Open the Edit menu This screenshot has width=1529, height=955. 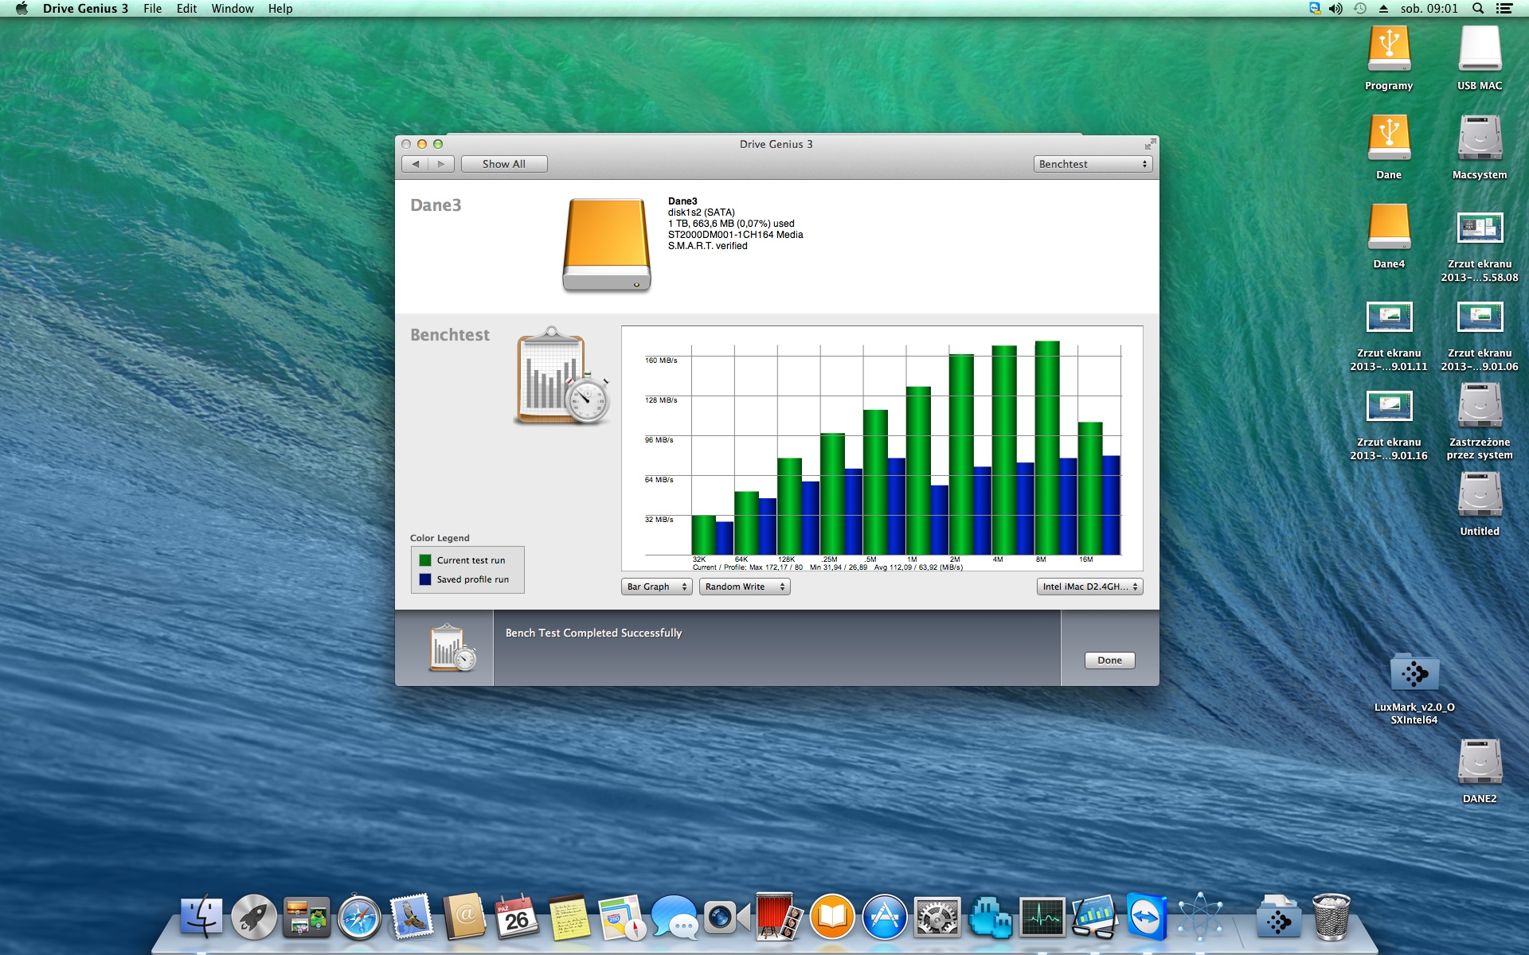click(x=186, y=9)
